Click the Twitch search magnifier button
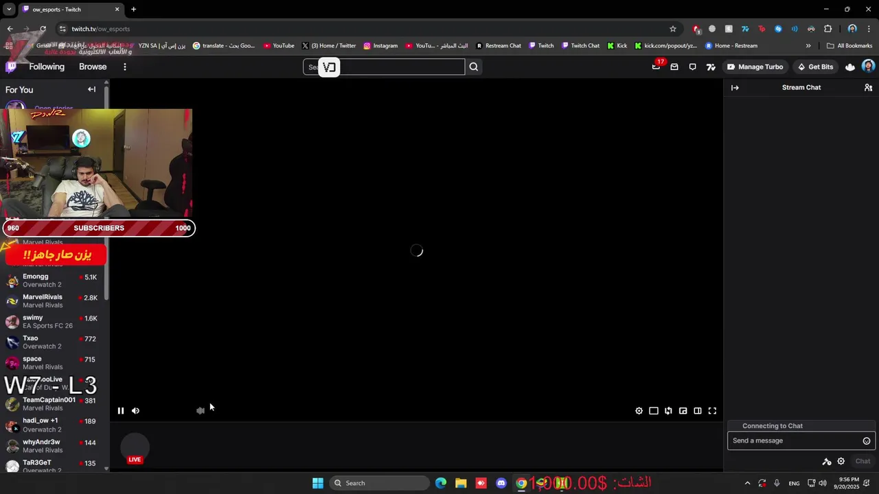The height and width of the screenshot is (494, 879). click(x=473, y=67)
